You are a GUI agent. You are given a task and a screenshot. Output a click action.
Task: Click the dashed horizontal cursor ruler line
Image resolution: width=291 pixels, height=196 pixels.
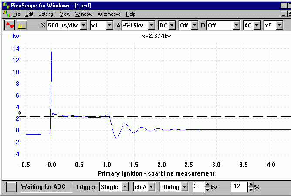pos(155,117)
